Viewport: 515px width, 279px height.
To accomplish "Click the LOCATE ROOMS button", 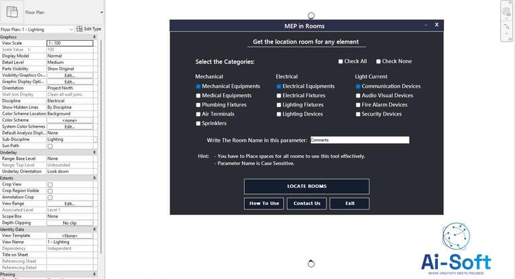I will (x=306, y=186).
